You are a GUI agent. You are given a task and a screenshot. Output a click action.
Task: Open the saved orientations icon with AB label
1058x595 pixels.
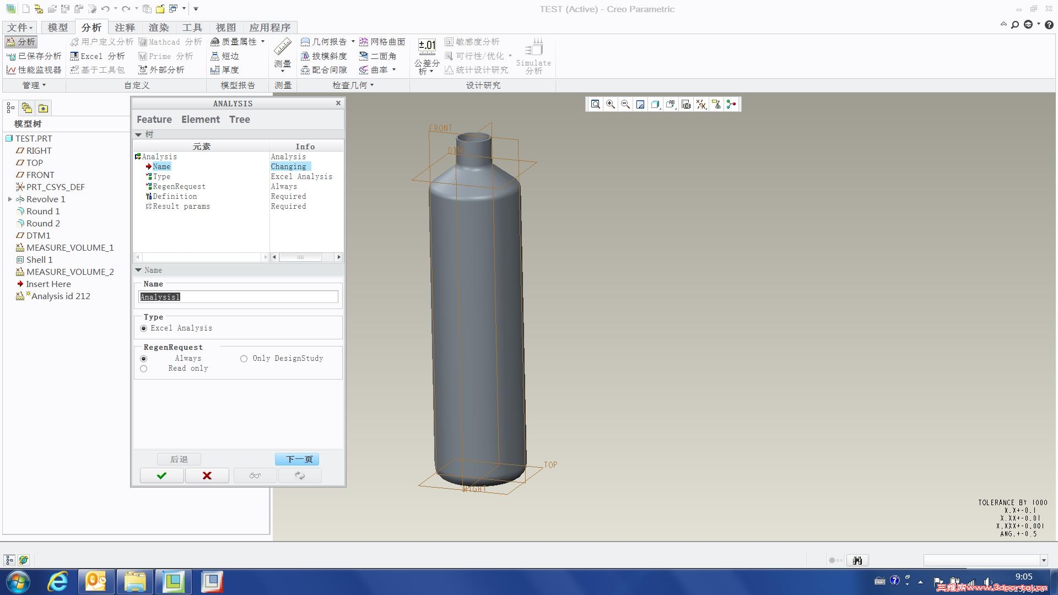(671, 104)
